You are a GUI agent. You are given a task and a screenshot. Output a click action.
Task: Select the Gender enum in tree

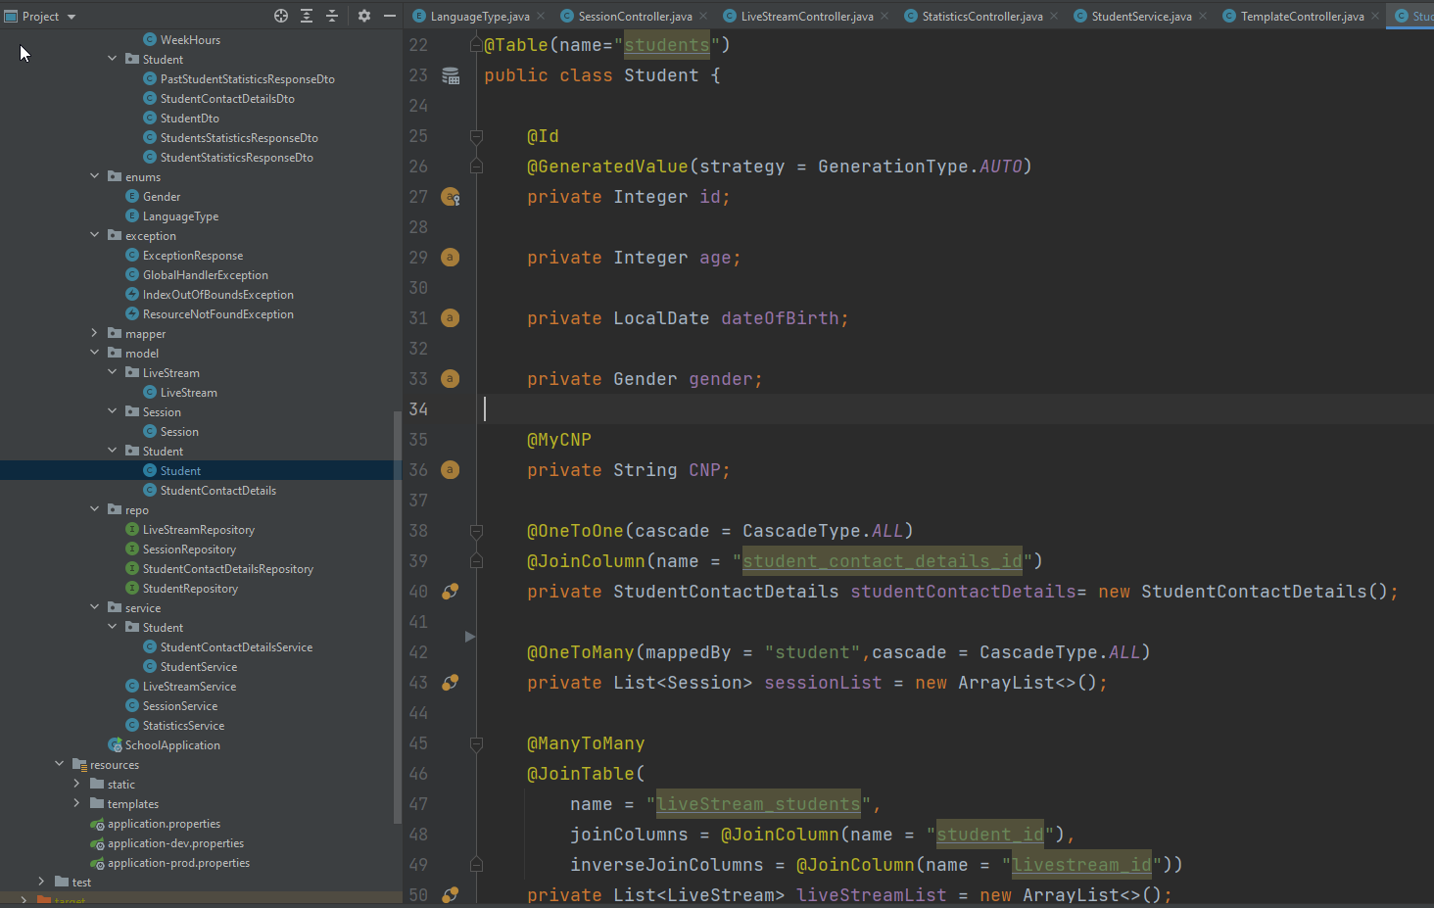[162, 196]
